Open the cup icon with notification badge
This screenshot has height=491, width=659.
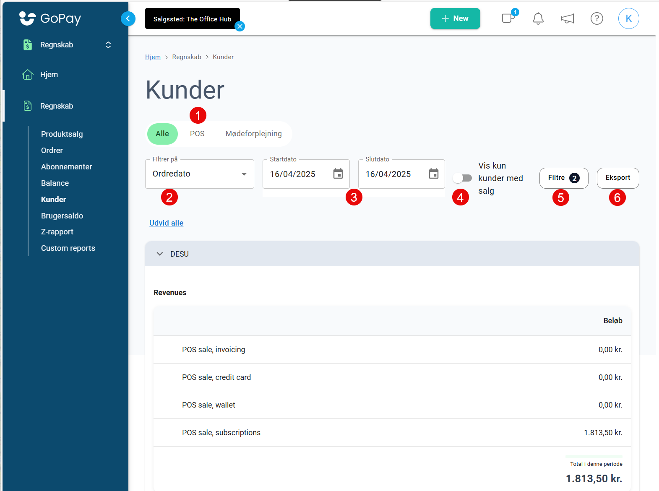click(x=508, y=18)
